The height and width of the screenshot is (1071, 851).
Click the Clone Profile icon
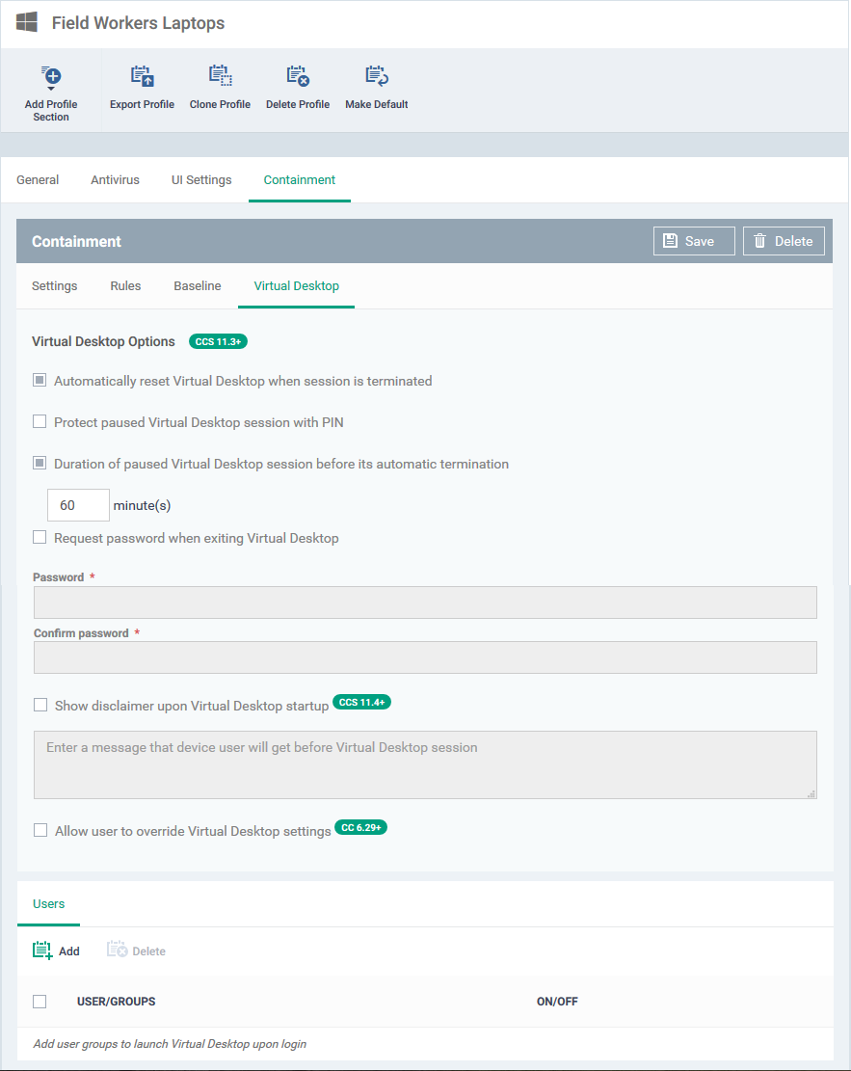(x=220, y=76)
